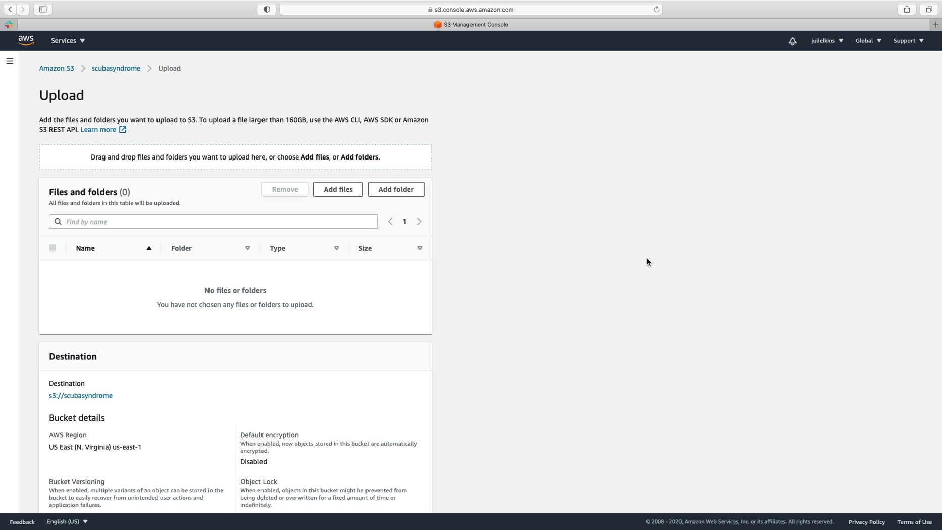Open the Support dropdown menu

[908, 41]
